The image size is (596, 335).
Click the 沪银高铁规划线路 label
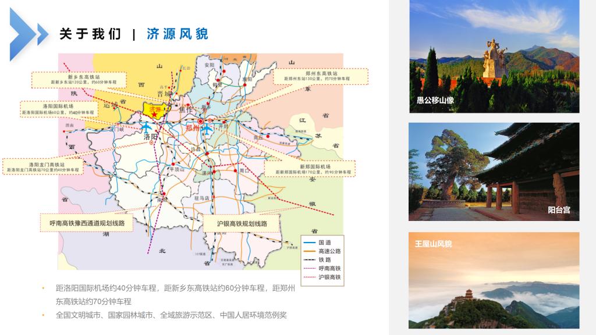(x=242, y=223)
